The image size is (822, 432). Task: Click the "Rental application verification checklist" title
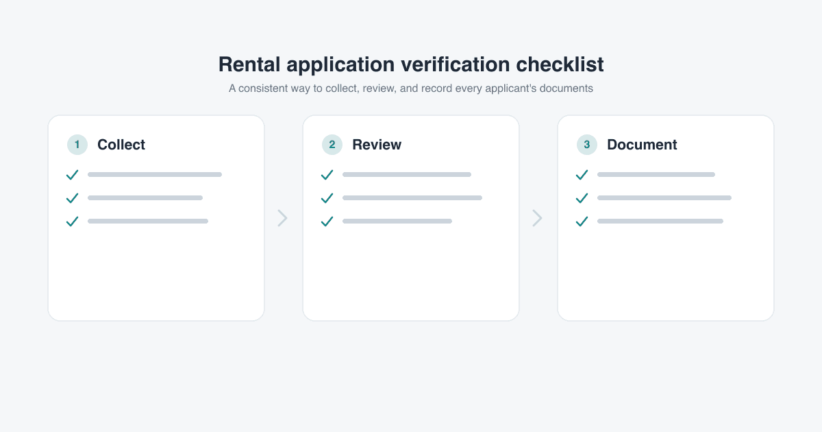[411, 64]
